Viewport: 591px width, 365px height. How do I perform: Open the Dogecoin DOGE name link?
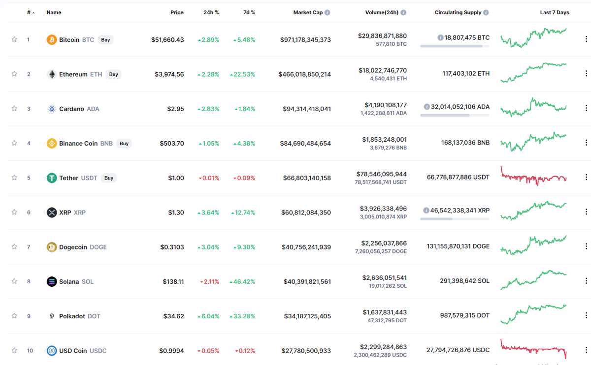(83, 247)
